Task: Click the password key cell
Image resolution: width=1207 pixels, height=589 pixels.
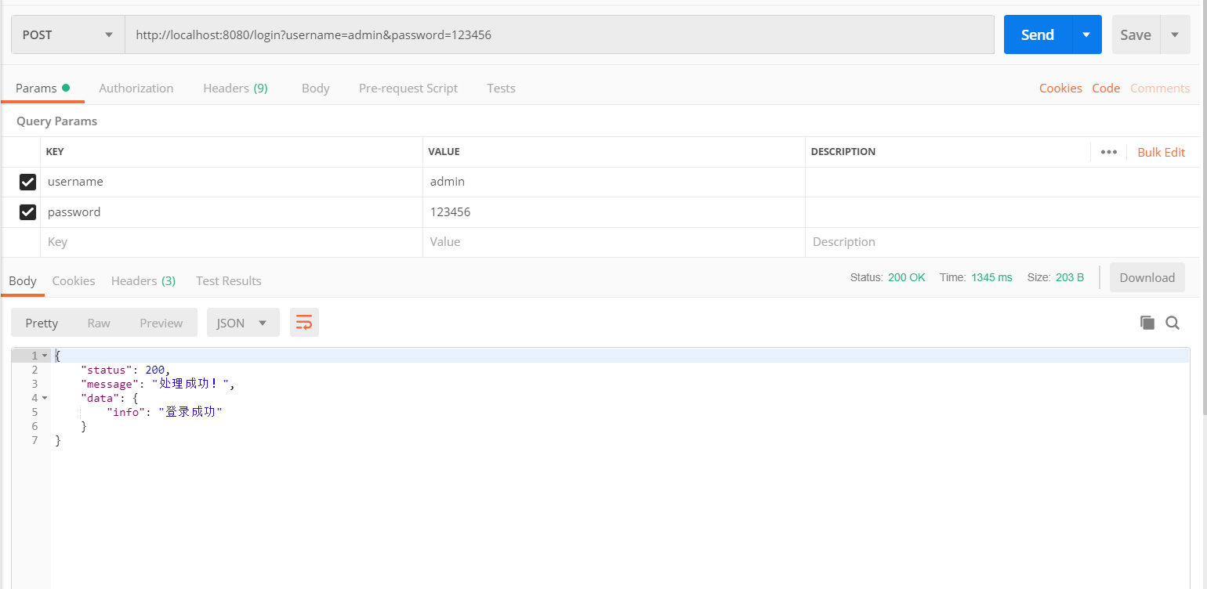Action: pos(231,212)
